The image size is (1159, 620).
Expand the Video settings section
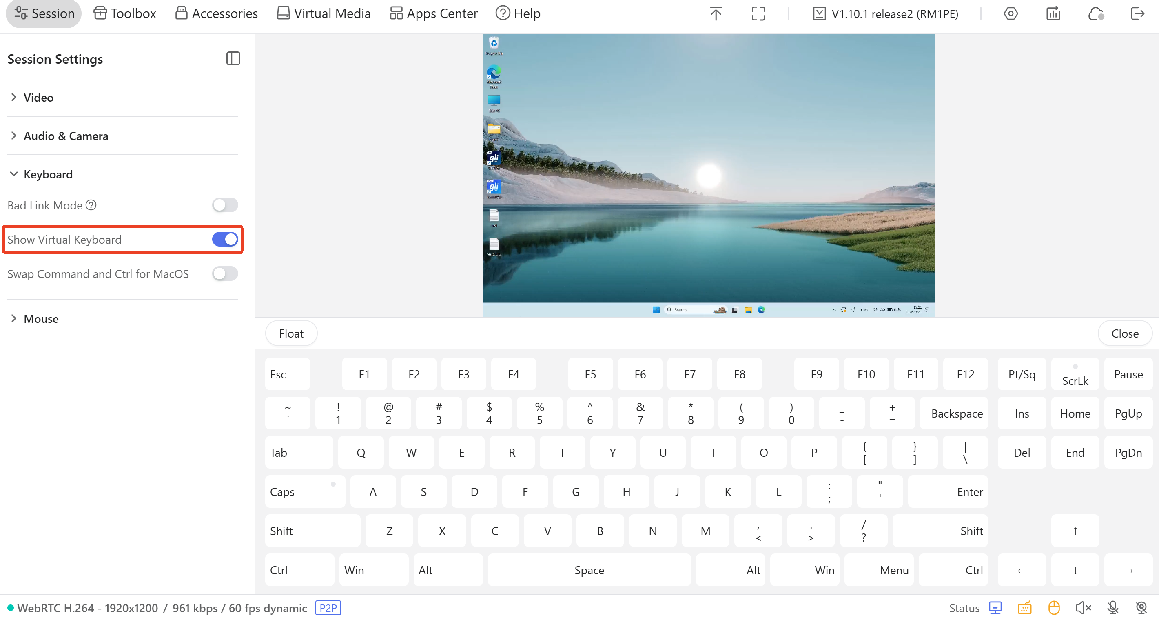[x=123, y=97]
